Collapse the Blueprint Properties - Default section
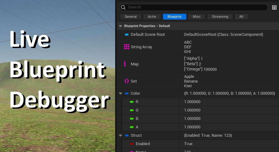 pos(120,26)
